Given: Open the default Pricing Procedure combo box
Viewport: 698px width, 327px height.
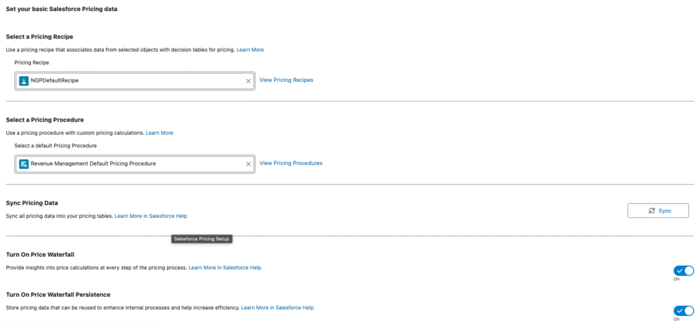Looking at the screenshot, I should [x=136, y=163].
